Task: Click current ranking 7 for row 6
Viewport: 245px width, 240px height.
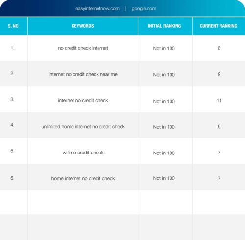Action: [x=219, y=179]
